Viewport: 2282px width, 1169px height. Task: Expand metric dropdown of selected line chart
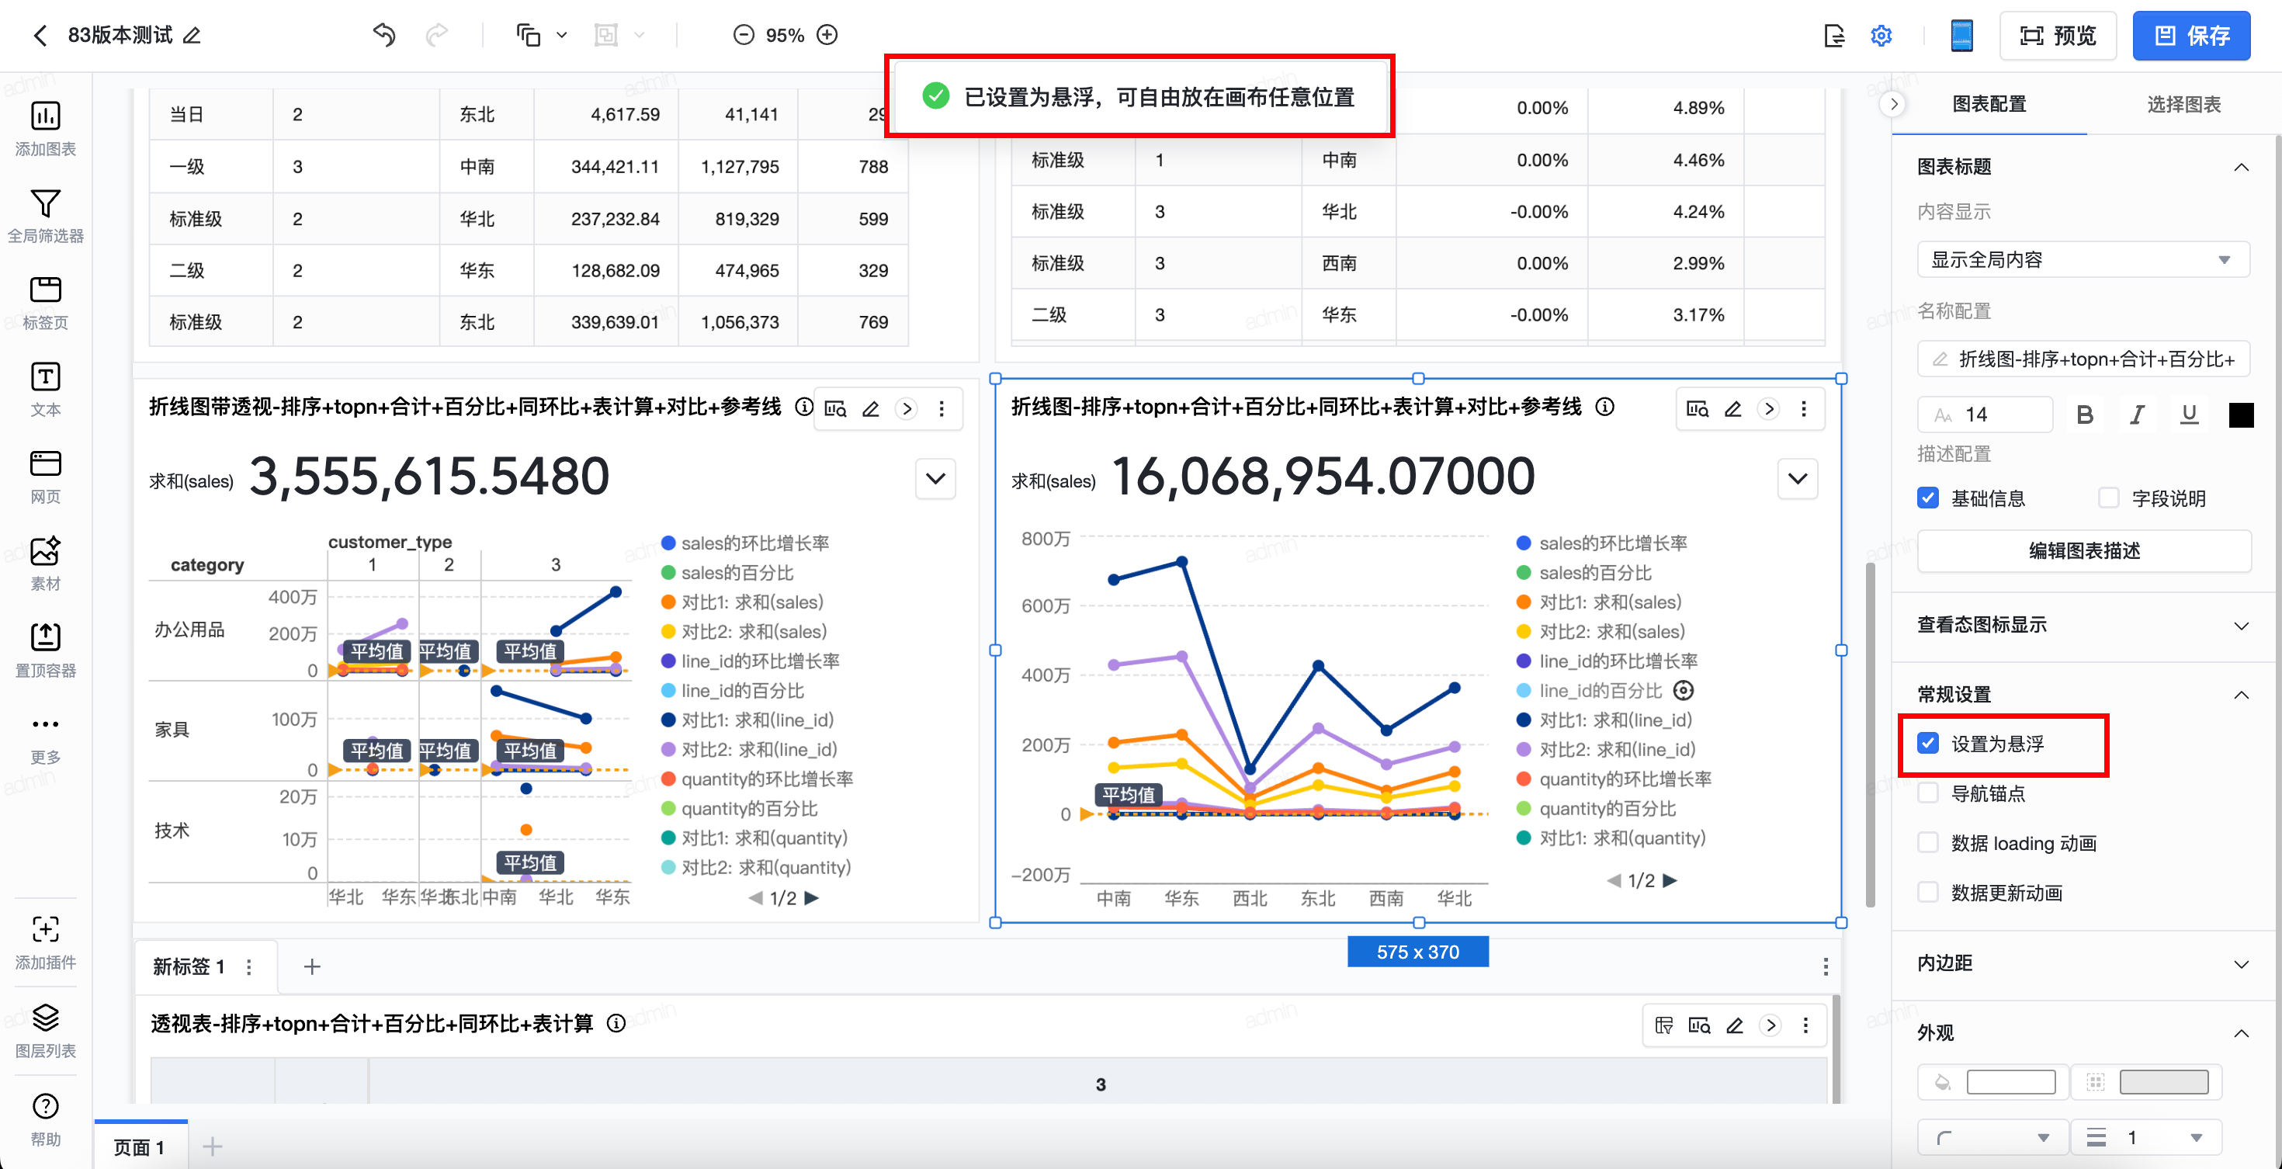click(x=1798, y=479)
